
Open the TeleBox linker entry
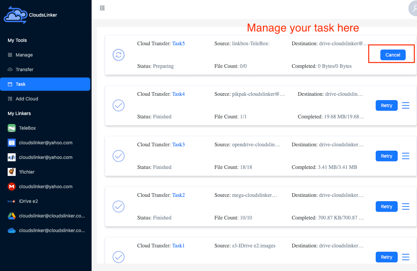click(x=45, y=128)
